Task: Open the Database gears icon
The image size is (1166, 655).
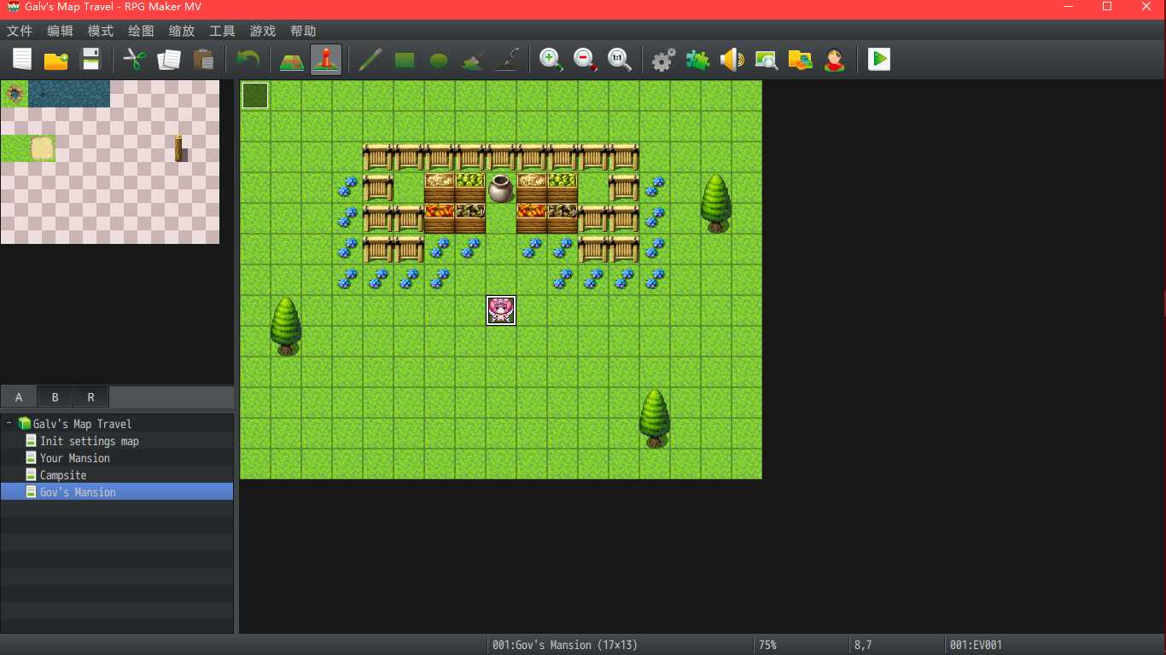Action: (x=664, y=60)
